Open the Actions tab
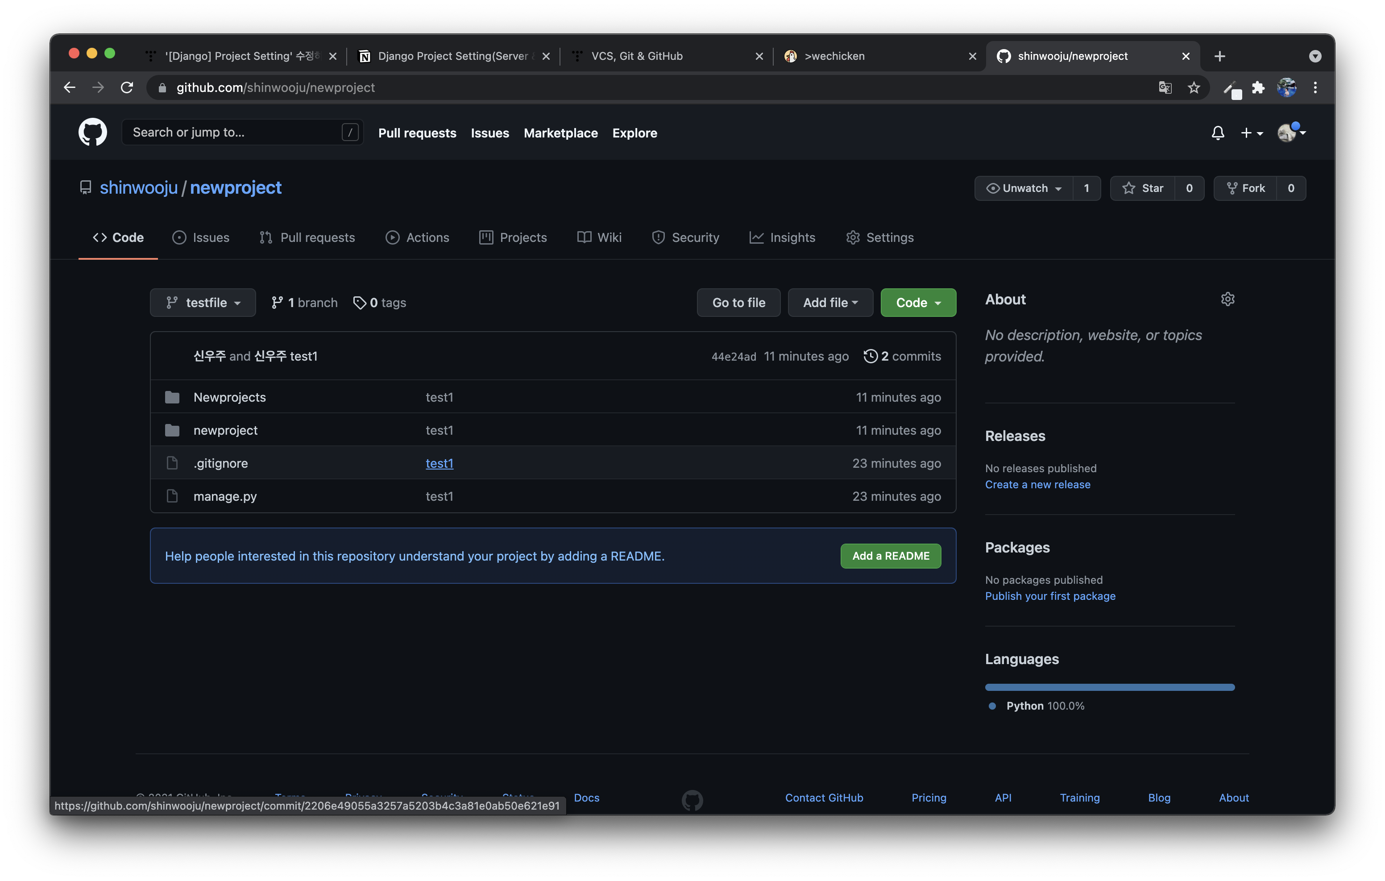Image resolution: width=1385 pixels, height=881 pixels. [x=417, y=238]
